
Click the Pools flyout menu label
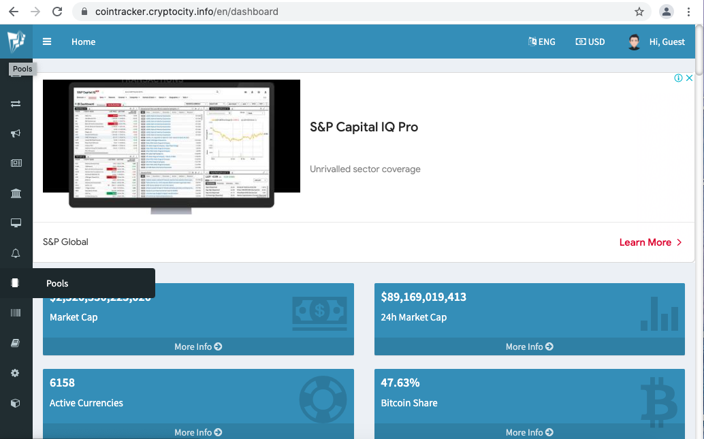tap(57, 283)
